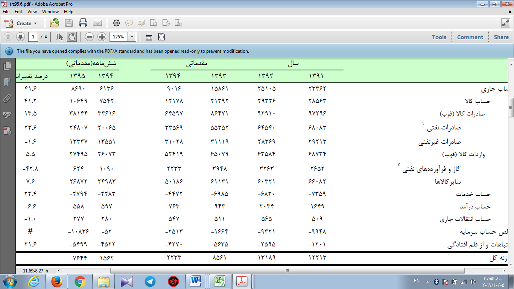Open the Window menu
Screen dimensions: 514x289
tap(50, 12)
